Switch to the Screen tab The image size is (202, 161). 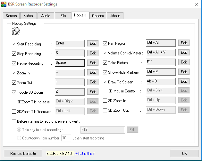point(11,16)
